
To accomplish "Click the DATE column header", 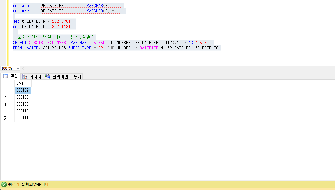I will click(22, 83).
